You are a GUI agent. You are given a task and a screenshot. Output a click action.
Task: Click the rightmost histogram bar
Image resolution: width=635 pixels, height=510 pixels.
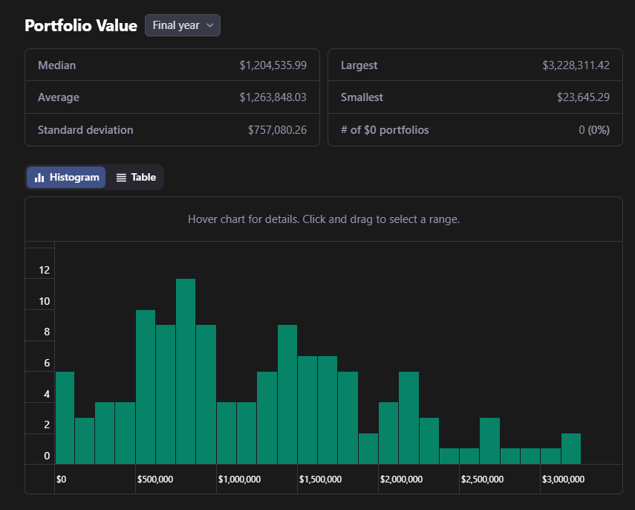(570, 449)
